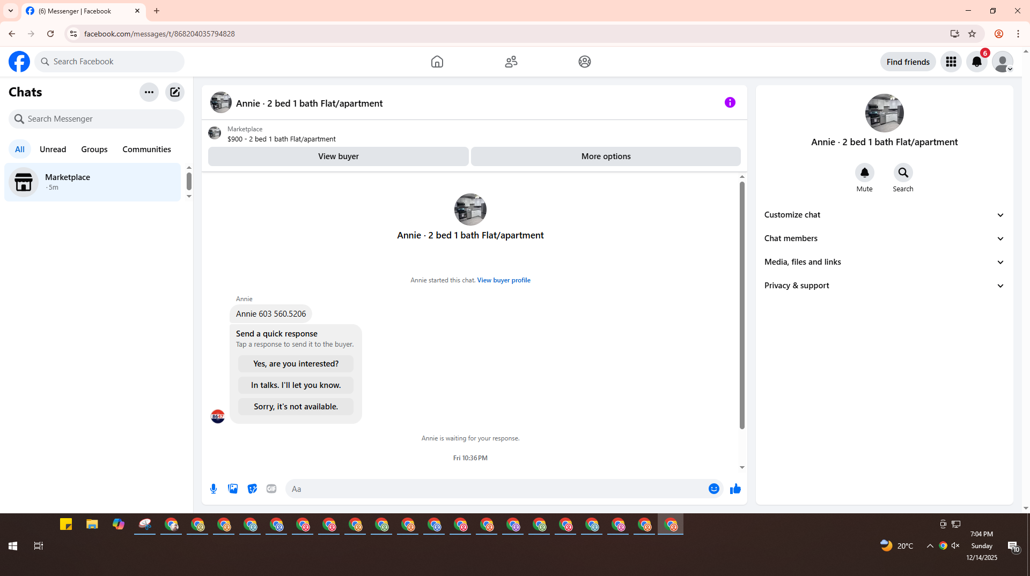Show hidden system tray icons
1030x576 pixels.
point(930,546)
